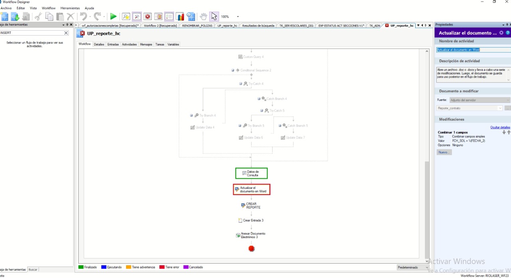
Task: Open the Herramientas menu
Action: pos(70,8)
